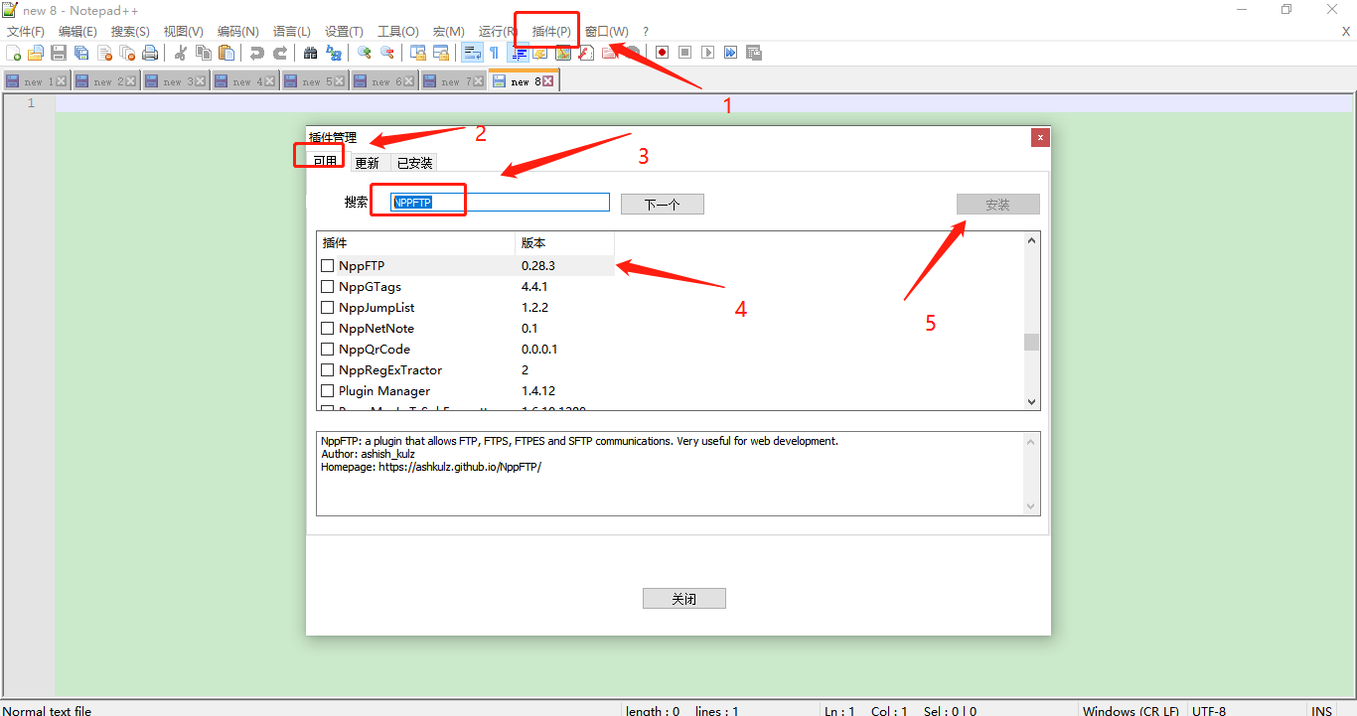
Task: Click Run Macro Multiple Times icon
Action: pyautogui.click(x=730, y=53)
